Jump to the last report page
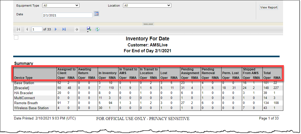This screenshot has width=301, height=134. click(x=64, y=29)
